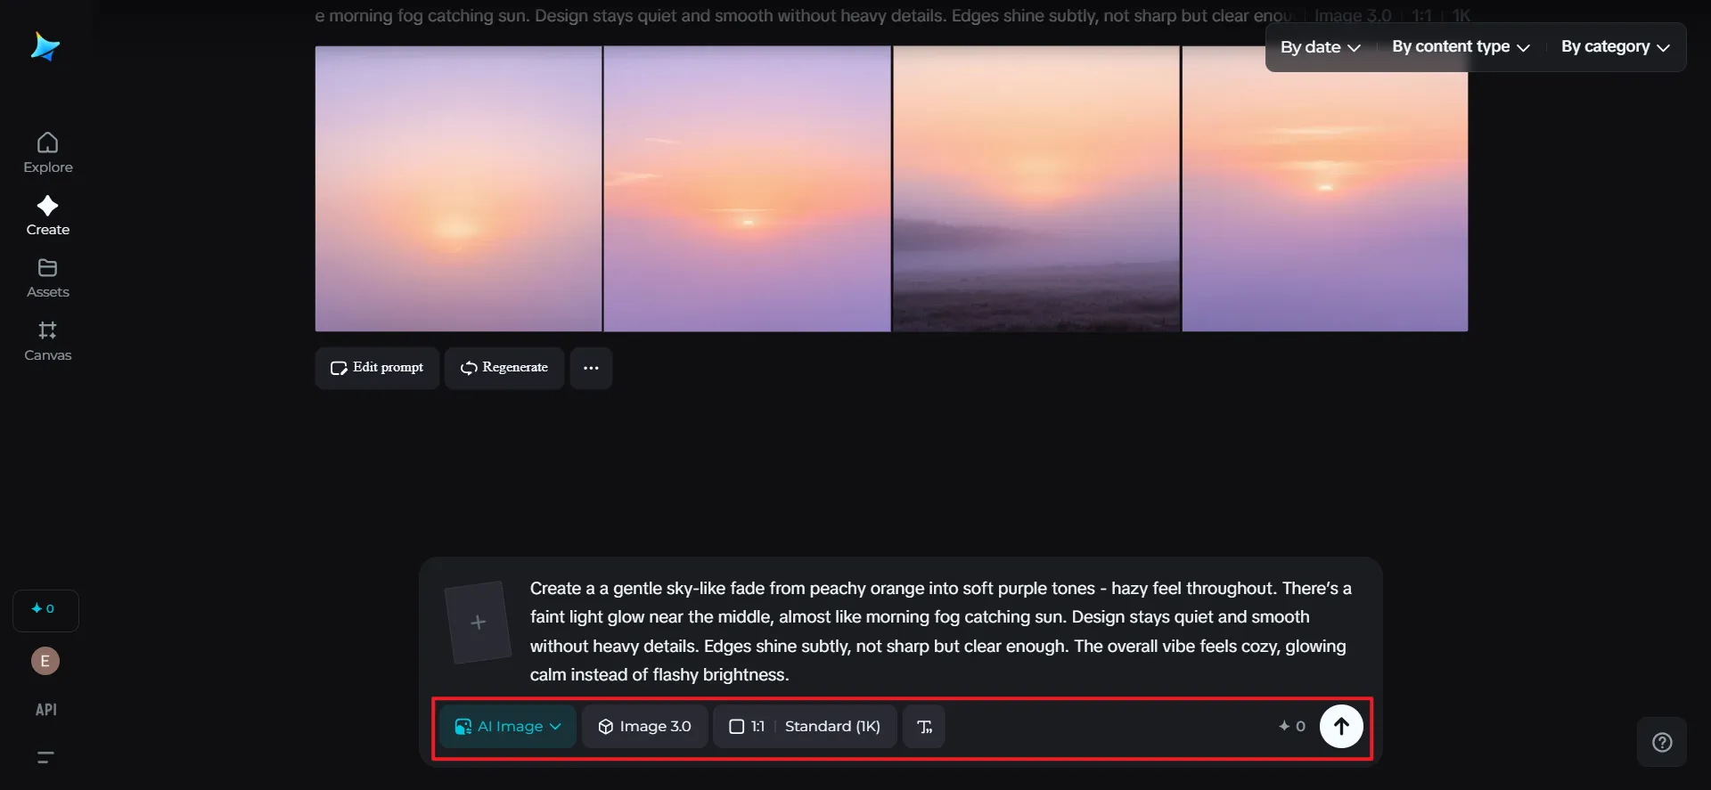The image size is (1711, 790).
Task: Expand the sidebar menu icon at the bottom
Action: 45,758
